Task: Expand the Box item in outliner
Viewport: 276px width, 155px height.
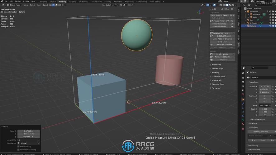Action: coord(245,20)
